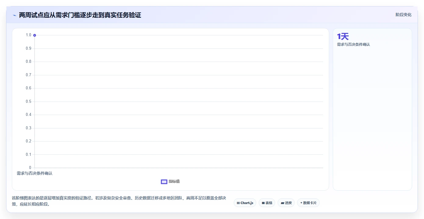Toggle the 指标值 legend entry
Screen dimensions: 424x219
[x=171, y=181]
